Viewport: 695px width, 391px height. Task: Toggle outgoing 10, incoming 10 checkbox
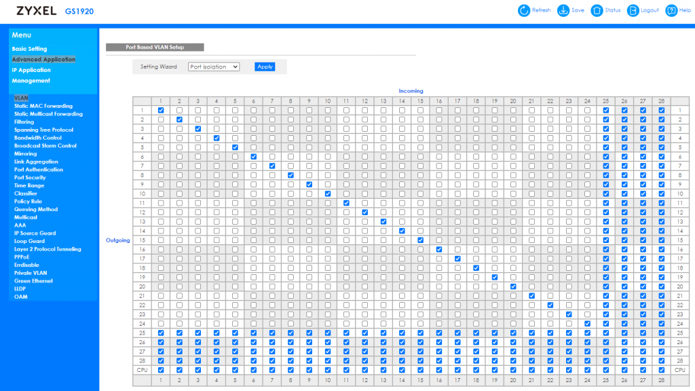point(328,193)
